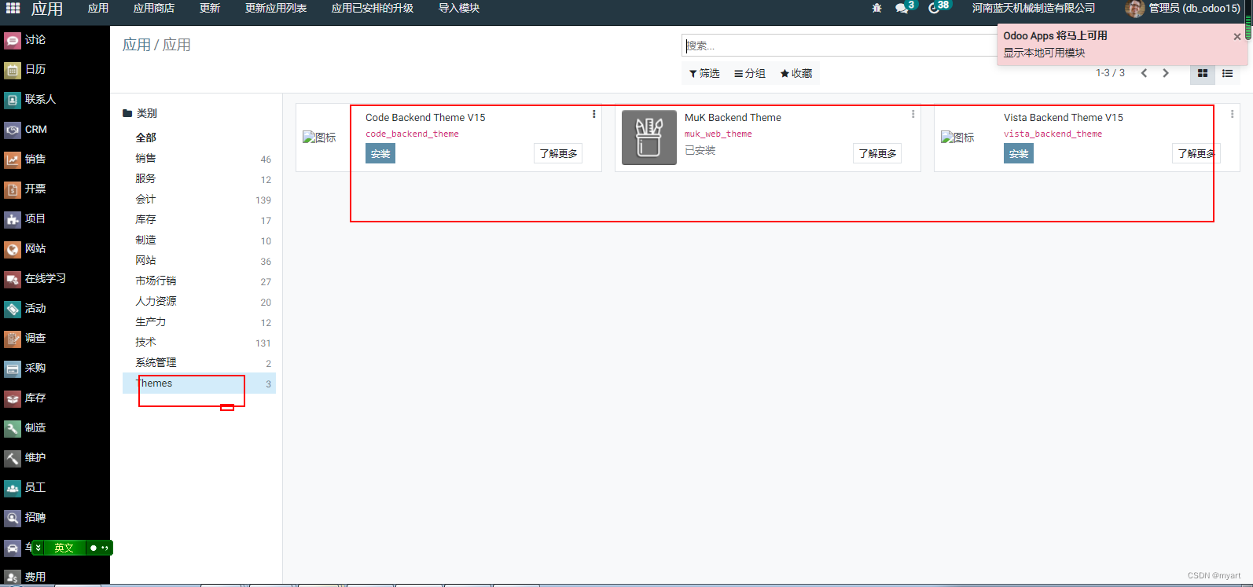Open the 收藏 favorites dropdown

(796, 73)
